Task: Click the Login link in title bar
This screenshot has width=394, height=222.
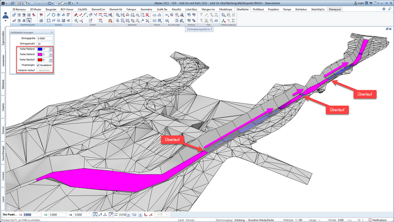Action: [x=359, y=3]
